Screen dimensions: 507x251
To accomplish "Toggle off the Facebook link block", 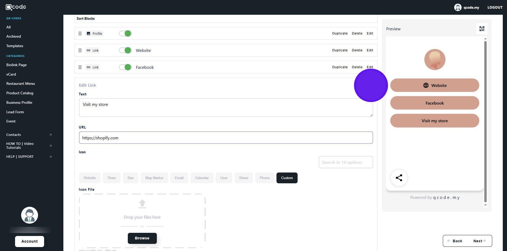I will [125, 67].
